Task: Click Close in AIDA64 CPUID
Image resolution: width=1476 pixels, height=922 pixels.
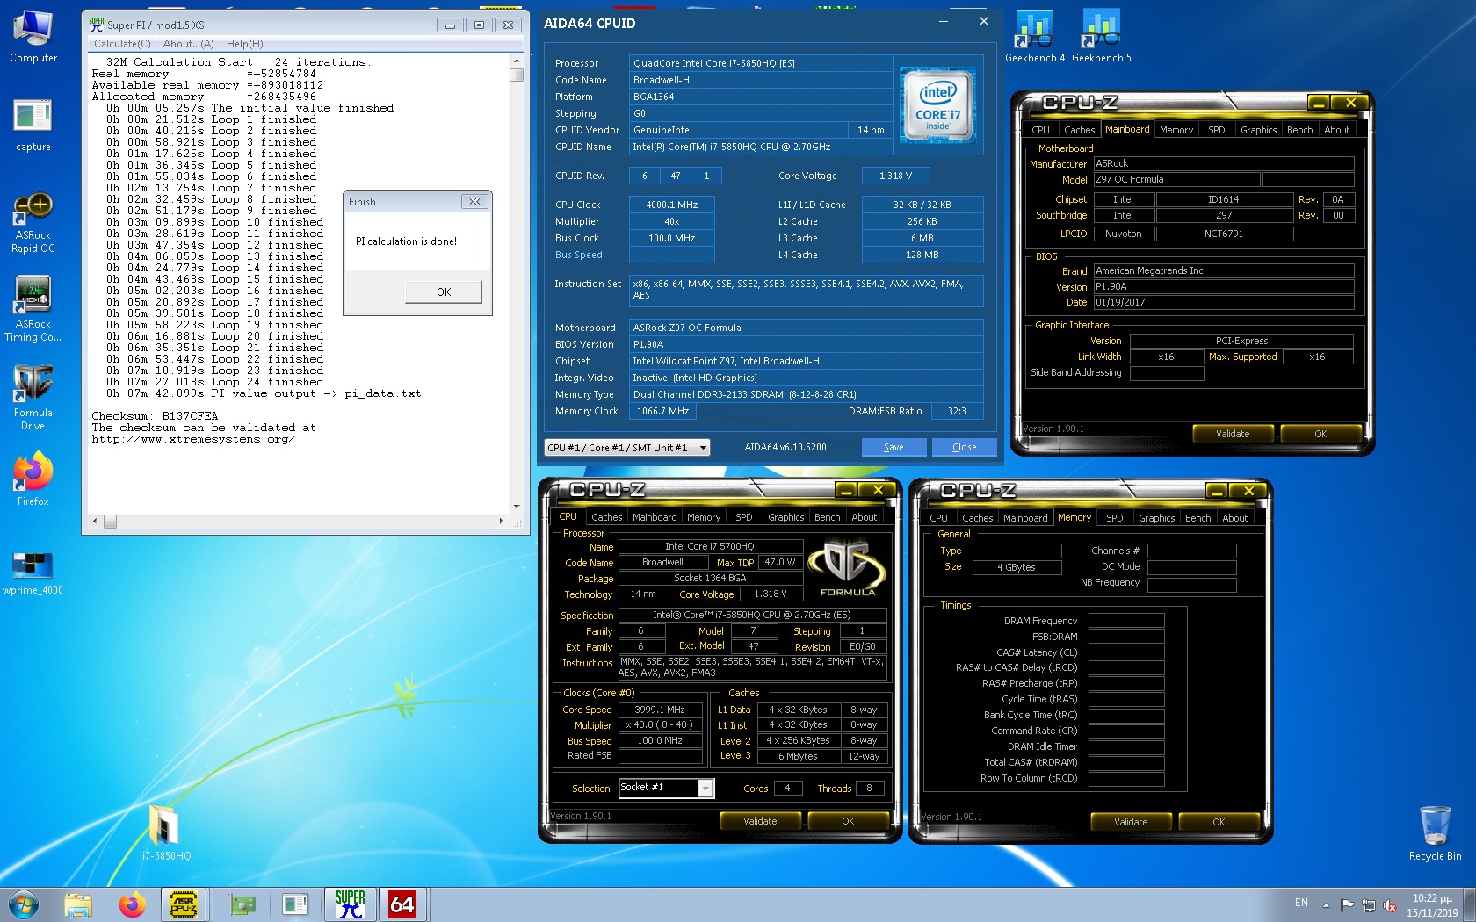Action: (964, 447)
